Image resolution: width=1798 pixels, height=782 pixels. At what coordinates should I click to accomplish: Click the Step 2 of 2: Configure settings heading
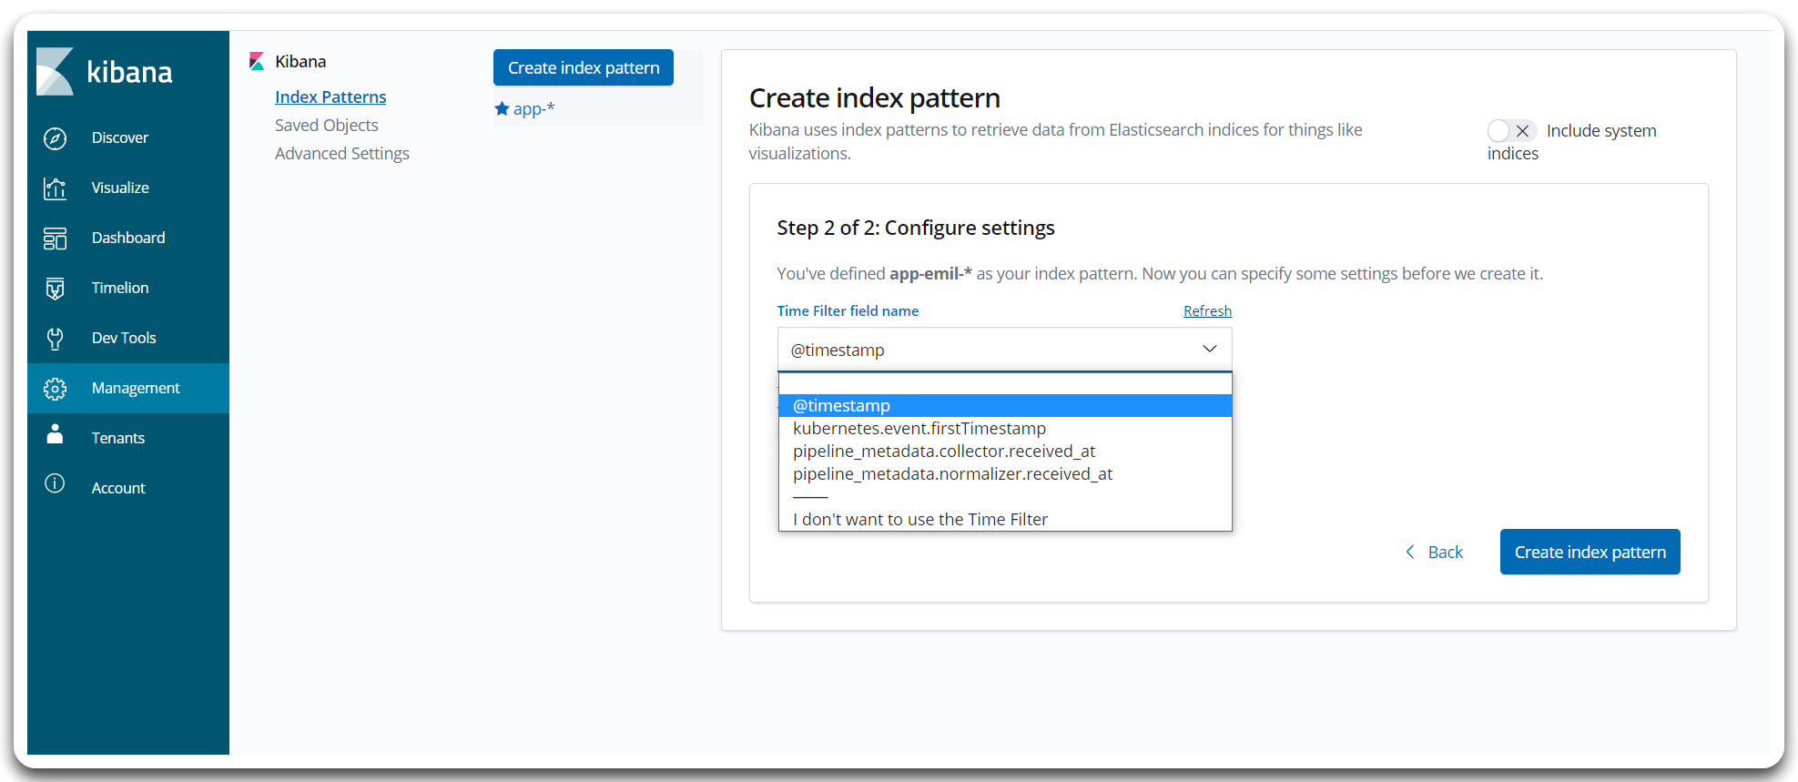916,229
